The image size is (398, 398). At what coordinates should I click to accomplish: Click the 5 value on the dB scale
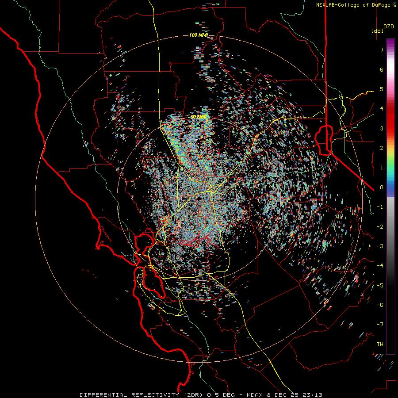coord(382,89)
